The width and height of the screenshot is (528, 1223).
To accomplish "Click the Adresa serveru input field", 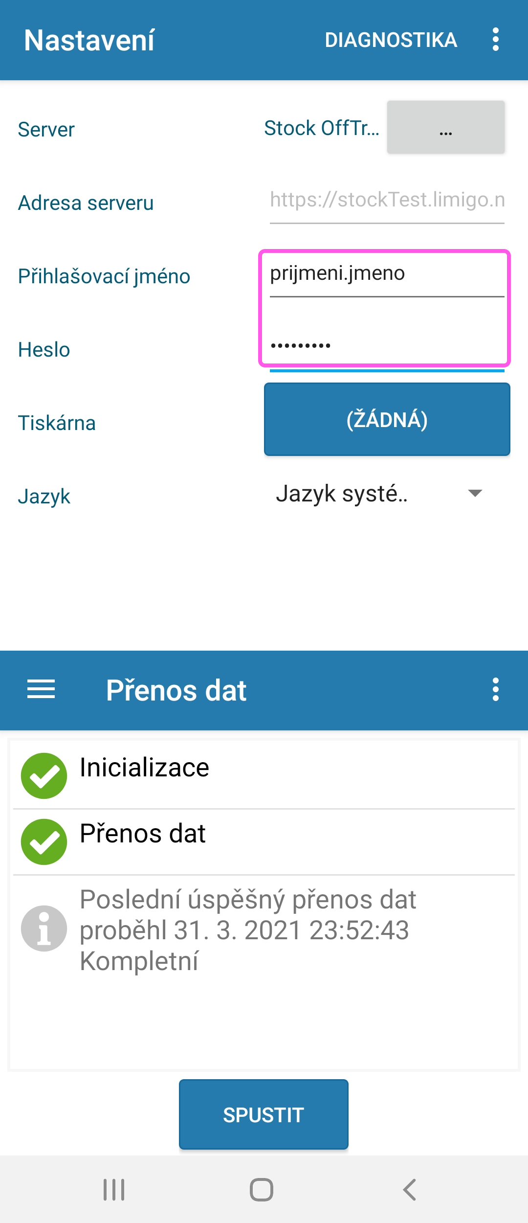I will click(386, 201).
